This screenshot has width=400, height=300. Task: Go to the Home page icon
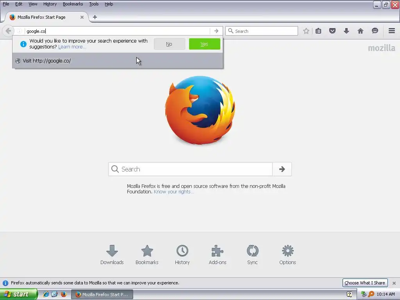coord(361,31)
